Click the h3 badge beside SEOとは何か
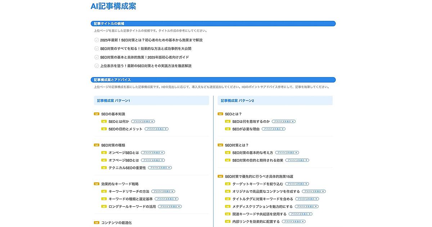This screenshot has width=432, height=227. (104, 121)
